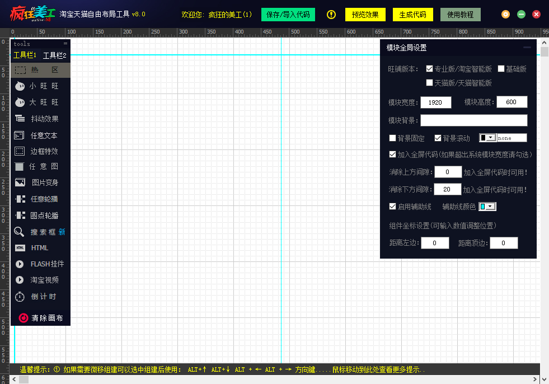
Task: Select the 淘宝视频 video icon
Action: (20, 280)
